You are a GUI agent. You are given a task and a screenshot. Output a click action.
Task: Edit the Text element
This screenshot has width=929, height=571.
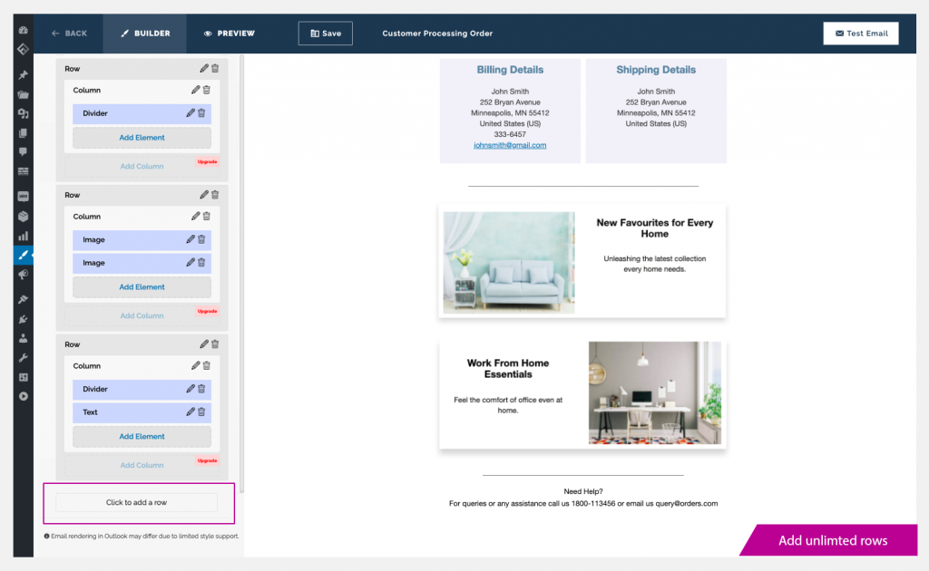(x=191, y=411)
